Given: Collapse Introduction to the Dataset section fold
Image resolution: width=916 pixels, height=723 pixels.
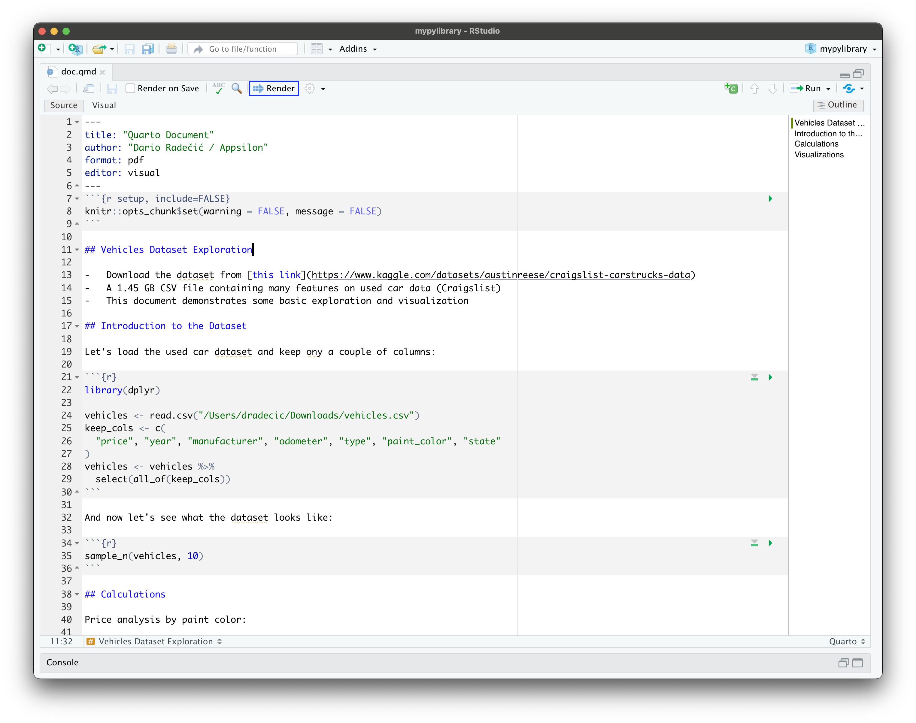Looking at the screenshot, I should [77, 326].
